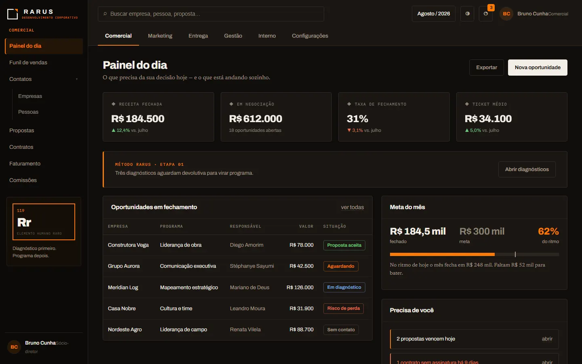582x364 pixels.
Task: Open the Receita Fechada R$ 184.500 card
Action: pyautogui.click(x=158, y=117)
